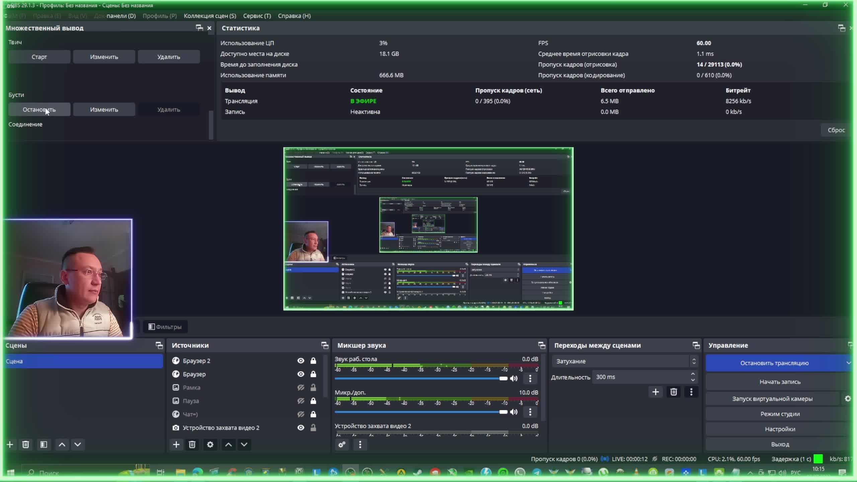Screen dimensions: 857x482
Task: Open arrow next to Остановить трансляцию
Action: 849,363
